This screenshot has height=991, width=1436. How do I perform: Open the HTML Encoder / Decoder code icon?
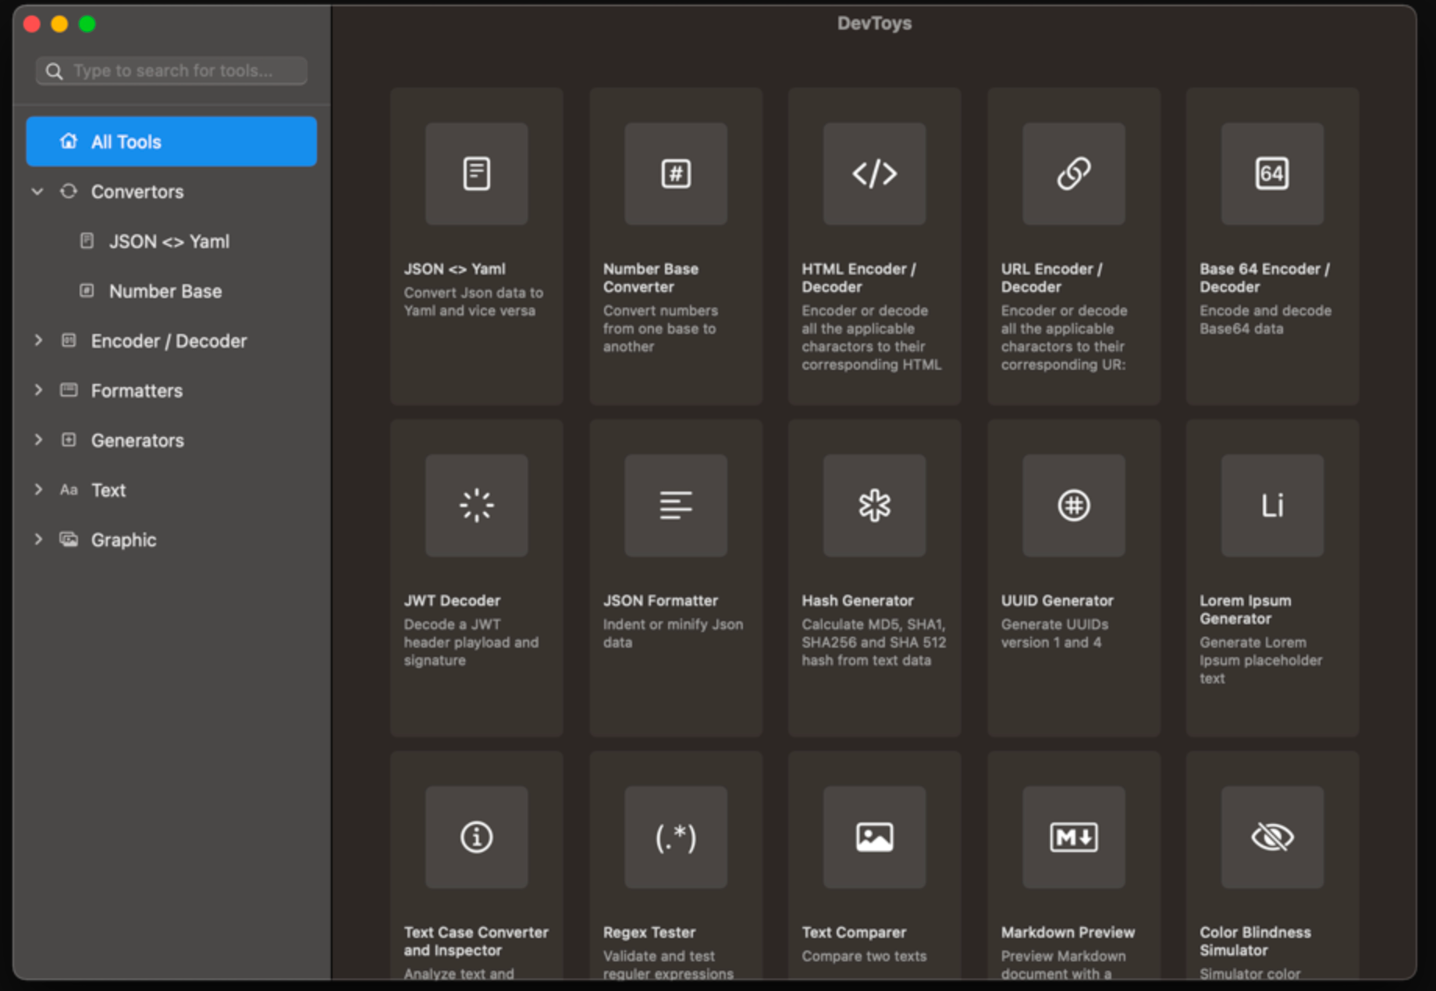pos(874,173)
